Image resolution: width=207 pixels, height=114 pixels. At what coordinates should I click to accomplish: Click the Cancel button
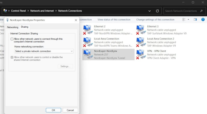click(x=70, y=110)
